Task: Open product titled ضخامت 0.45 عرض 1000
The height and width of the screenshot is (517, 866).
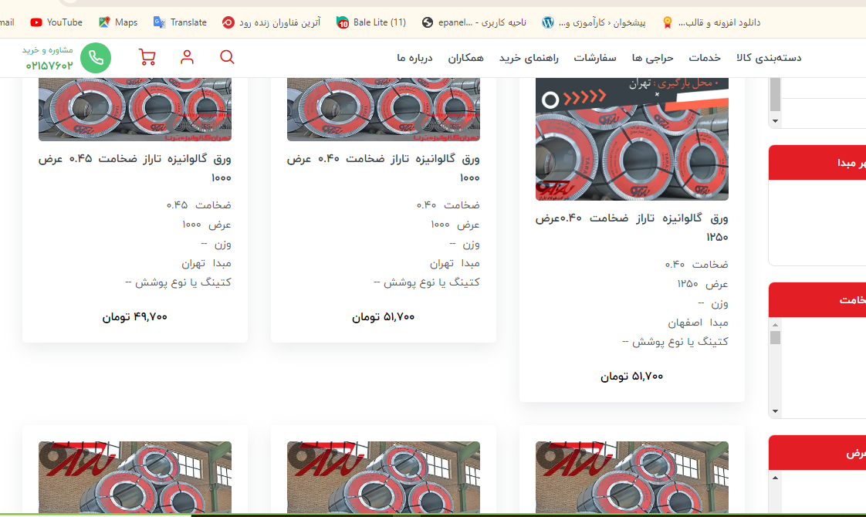Action: (135, 168)
